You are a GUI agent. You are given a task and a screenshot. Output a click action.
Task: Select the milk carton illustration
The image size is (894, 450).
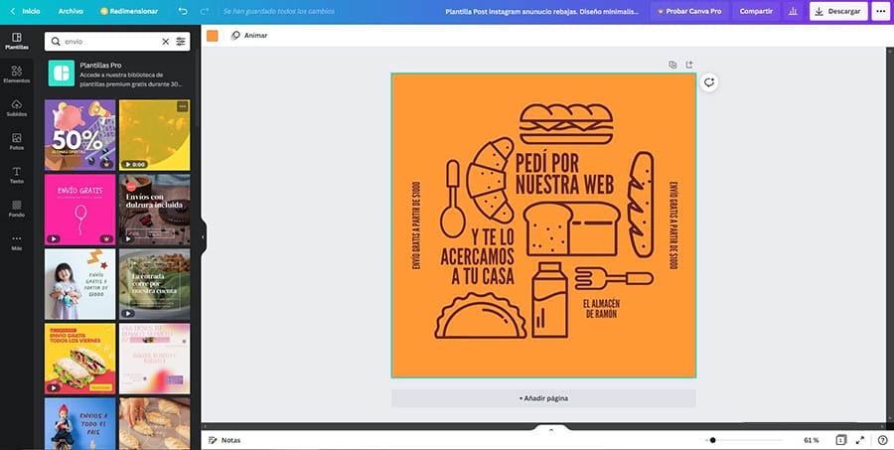click(549, 300)
